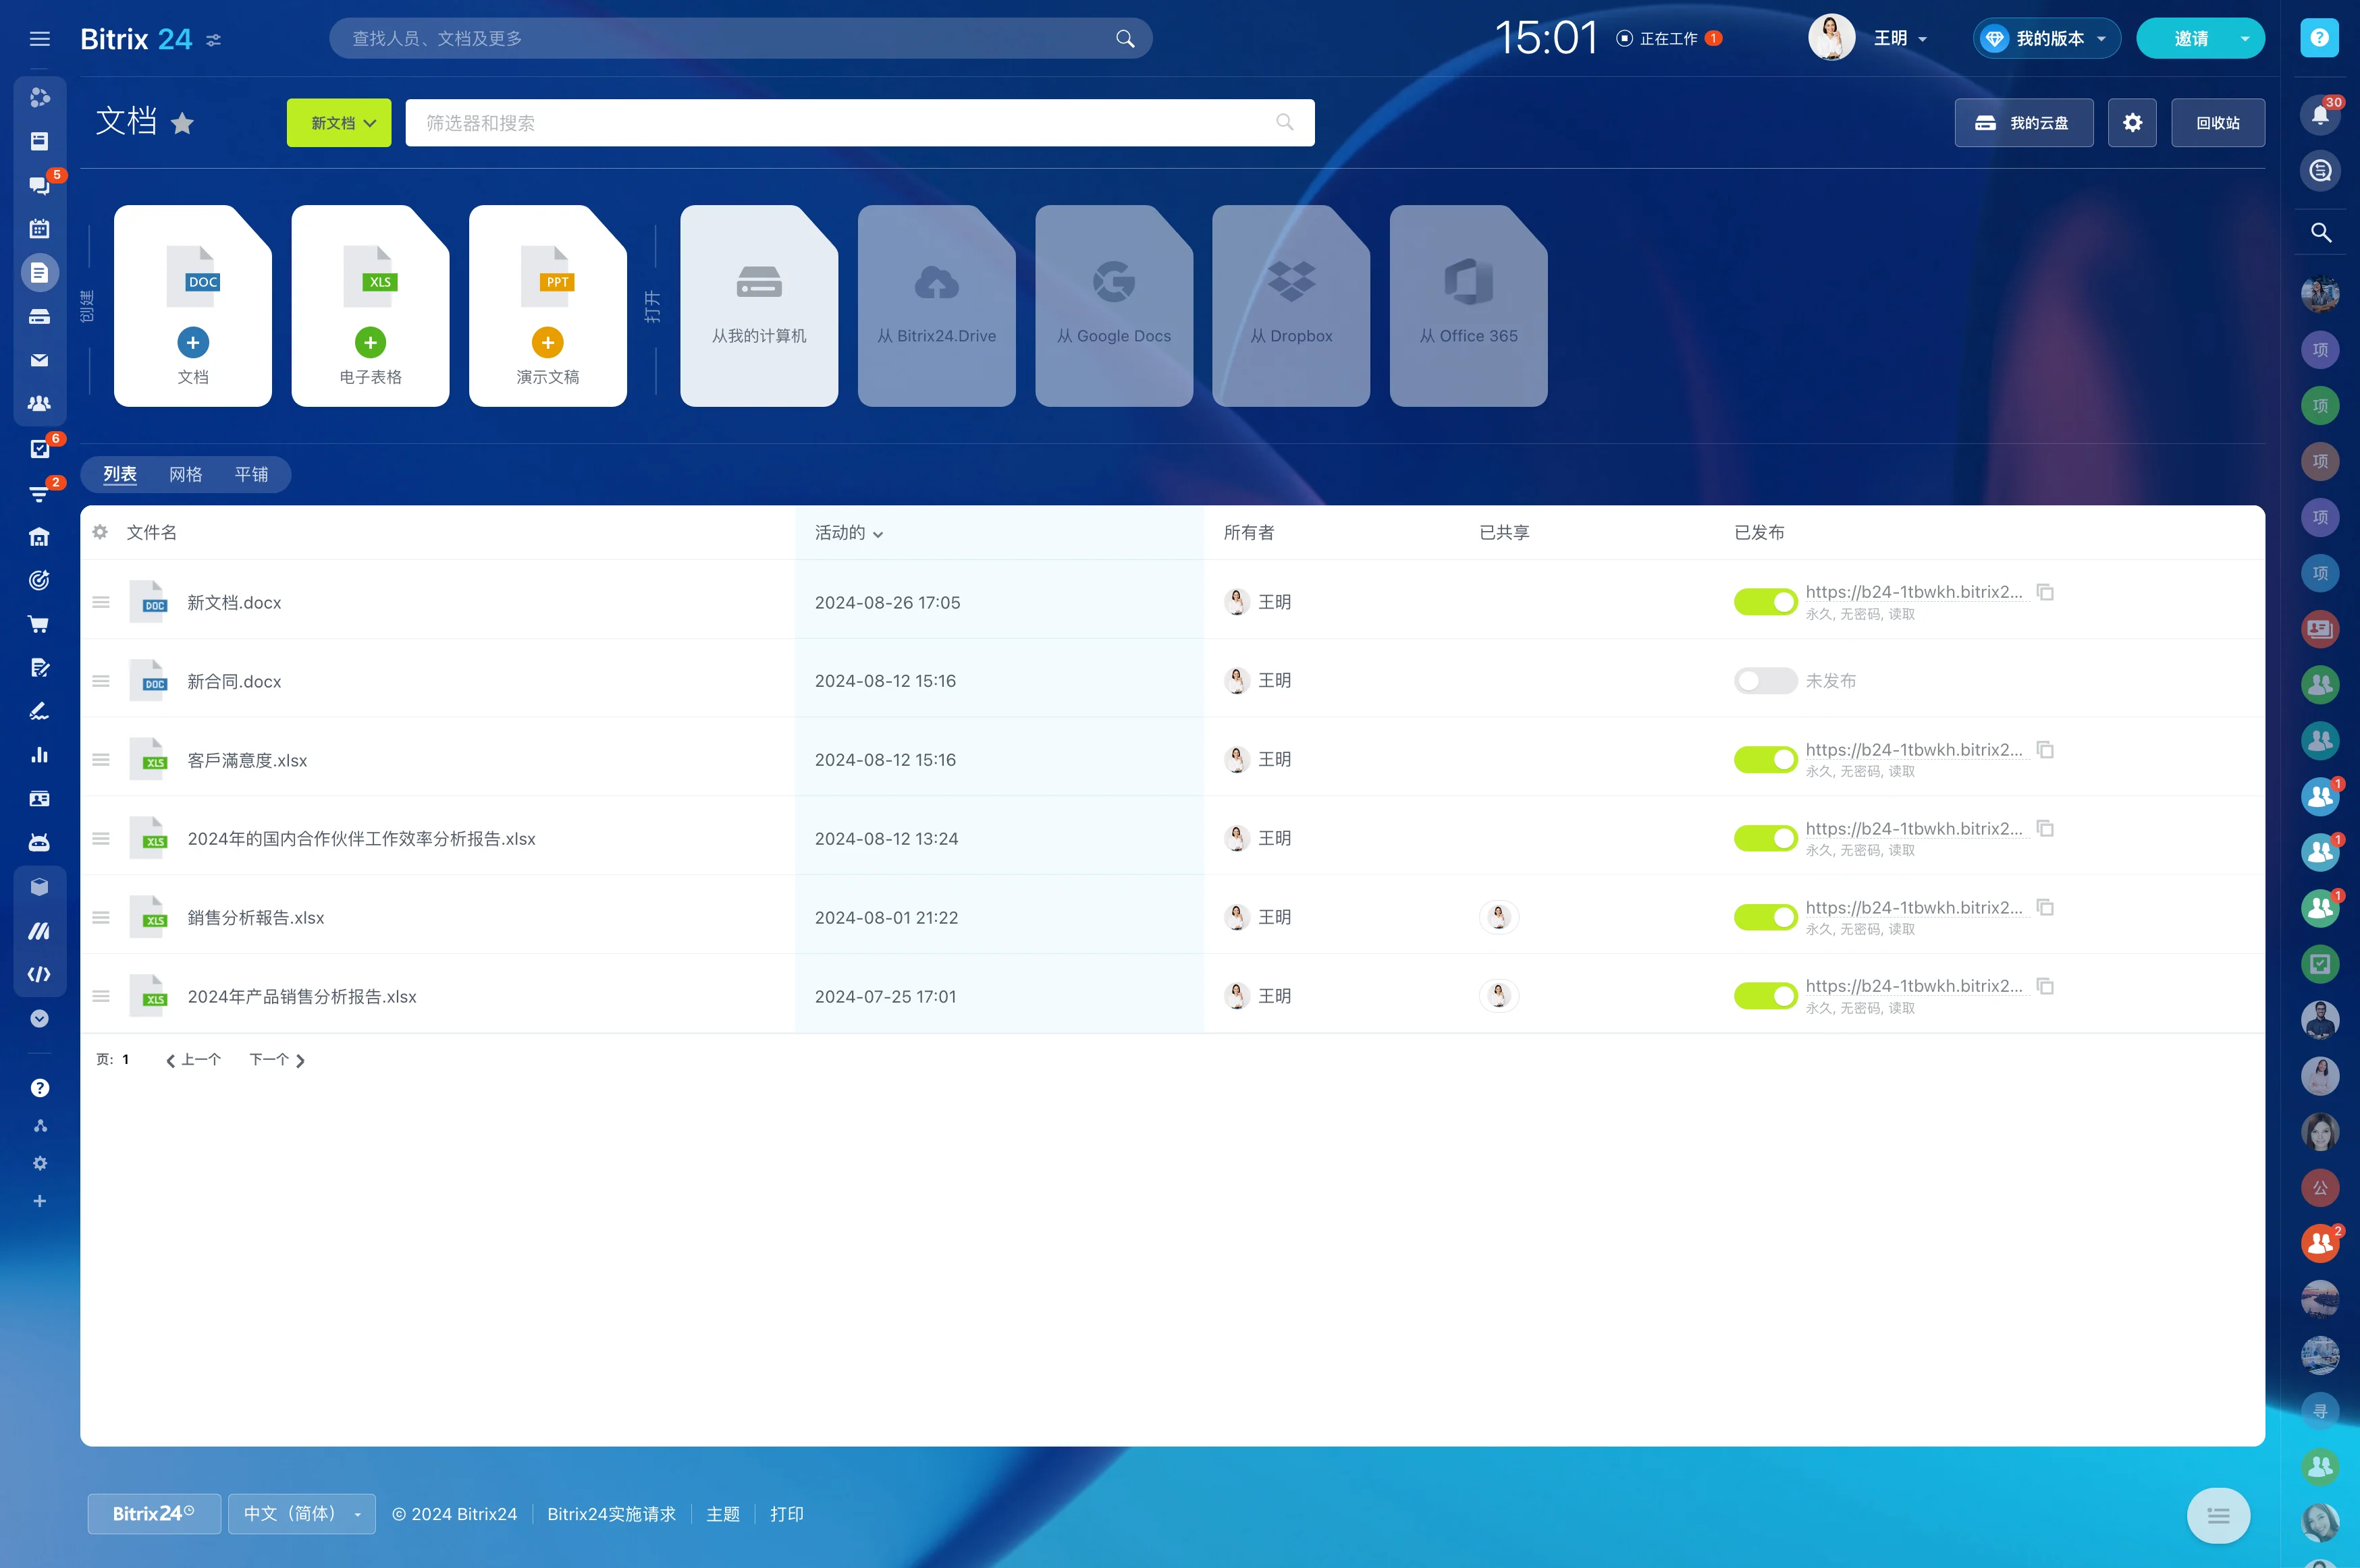Open tasks icon with badge 6
This screenshot has height=1568, width=2360.
click(x=40, y=448)
